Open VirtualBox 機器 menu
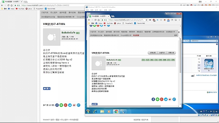This screenshot has height=123, width=219. [92, 10]
